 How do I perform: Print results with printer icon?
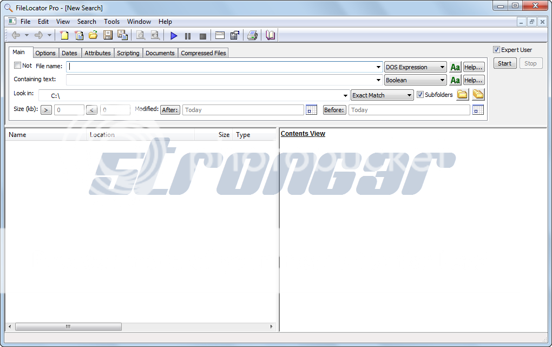[x=252, y=35]
